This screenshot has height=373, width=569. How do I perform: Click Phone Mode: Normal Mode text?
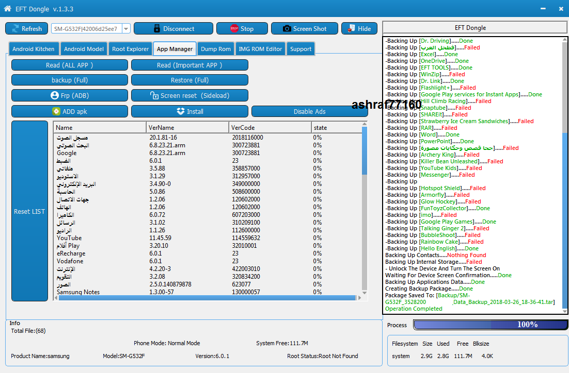pyautogui.click(x=167, y=343)
